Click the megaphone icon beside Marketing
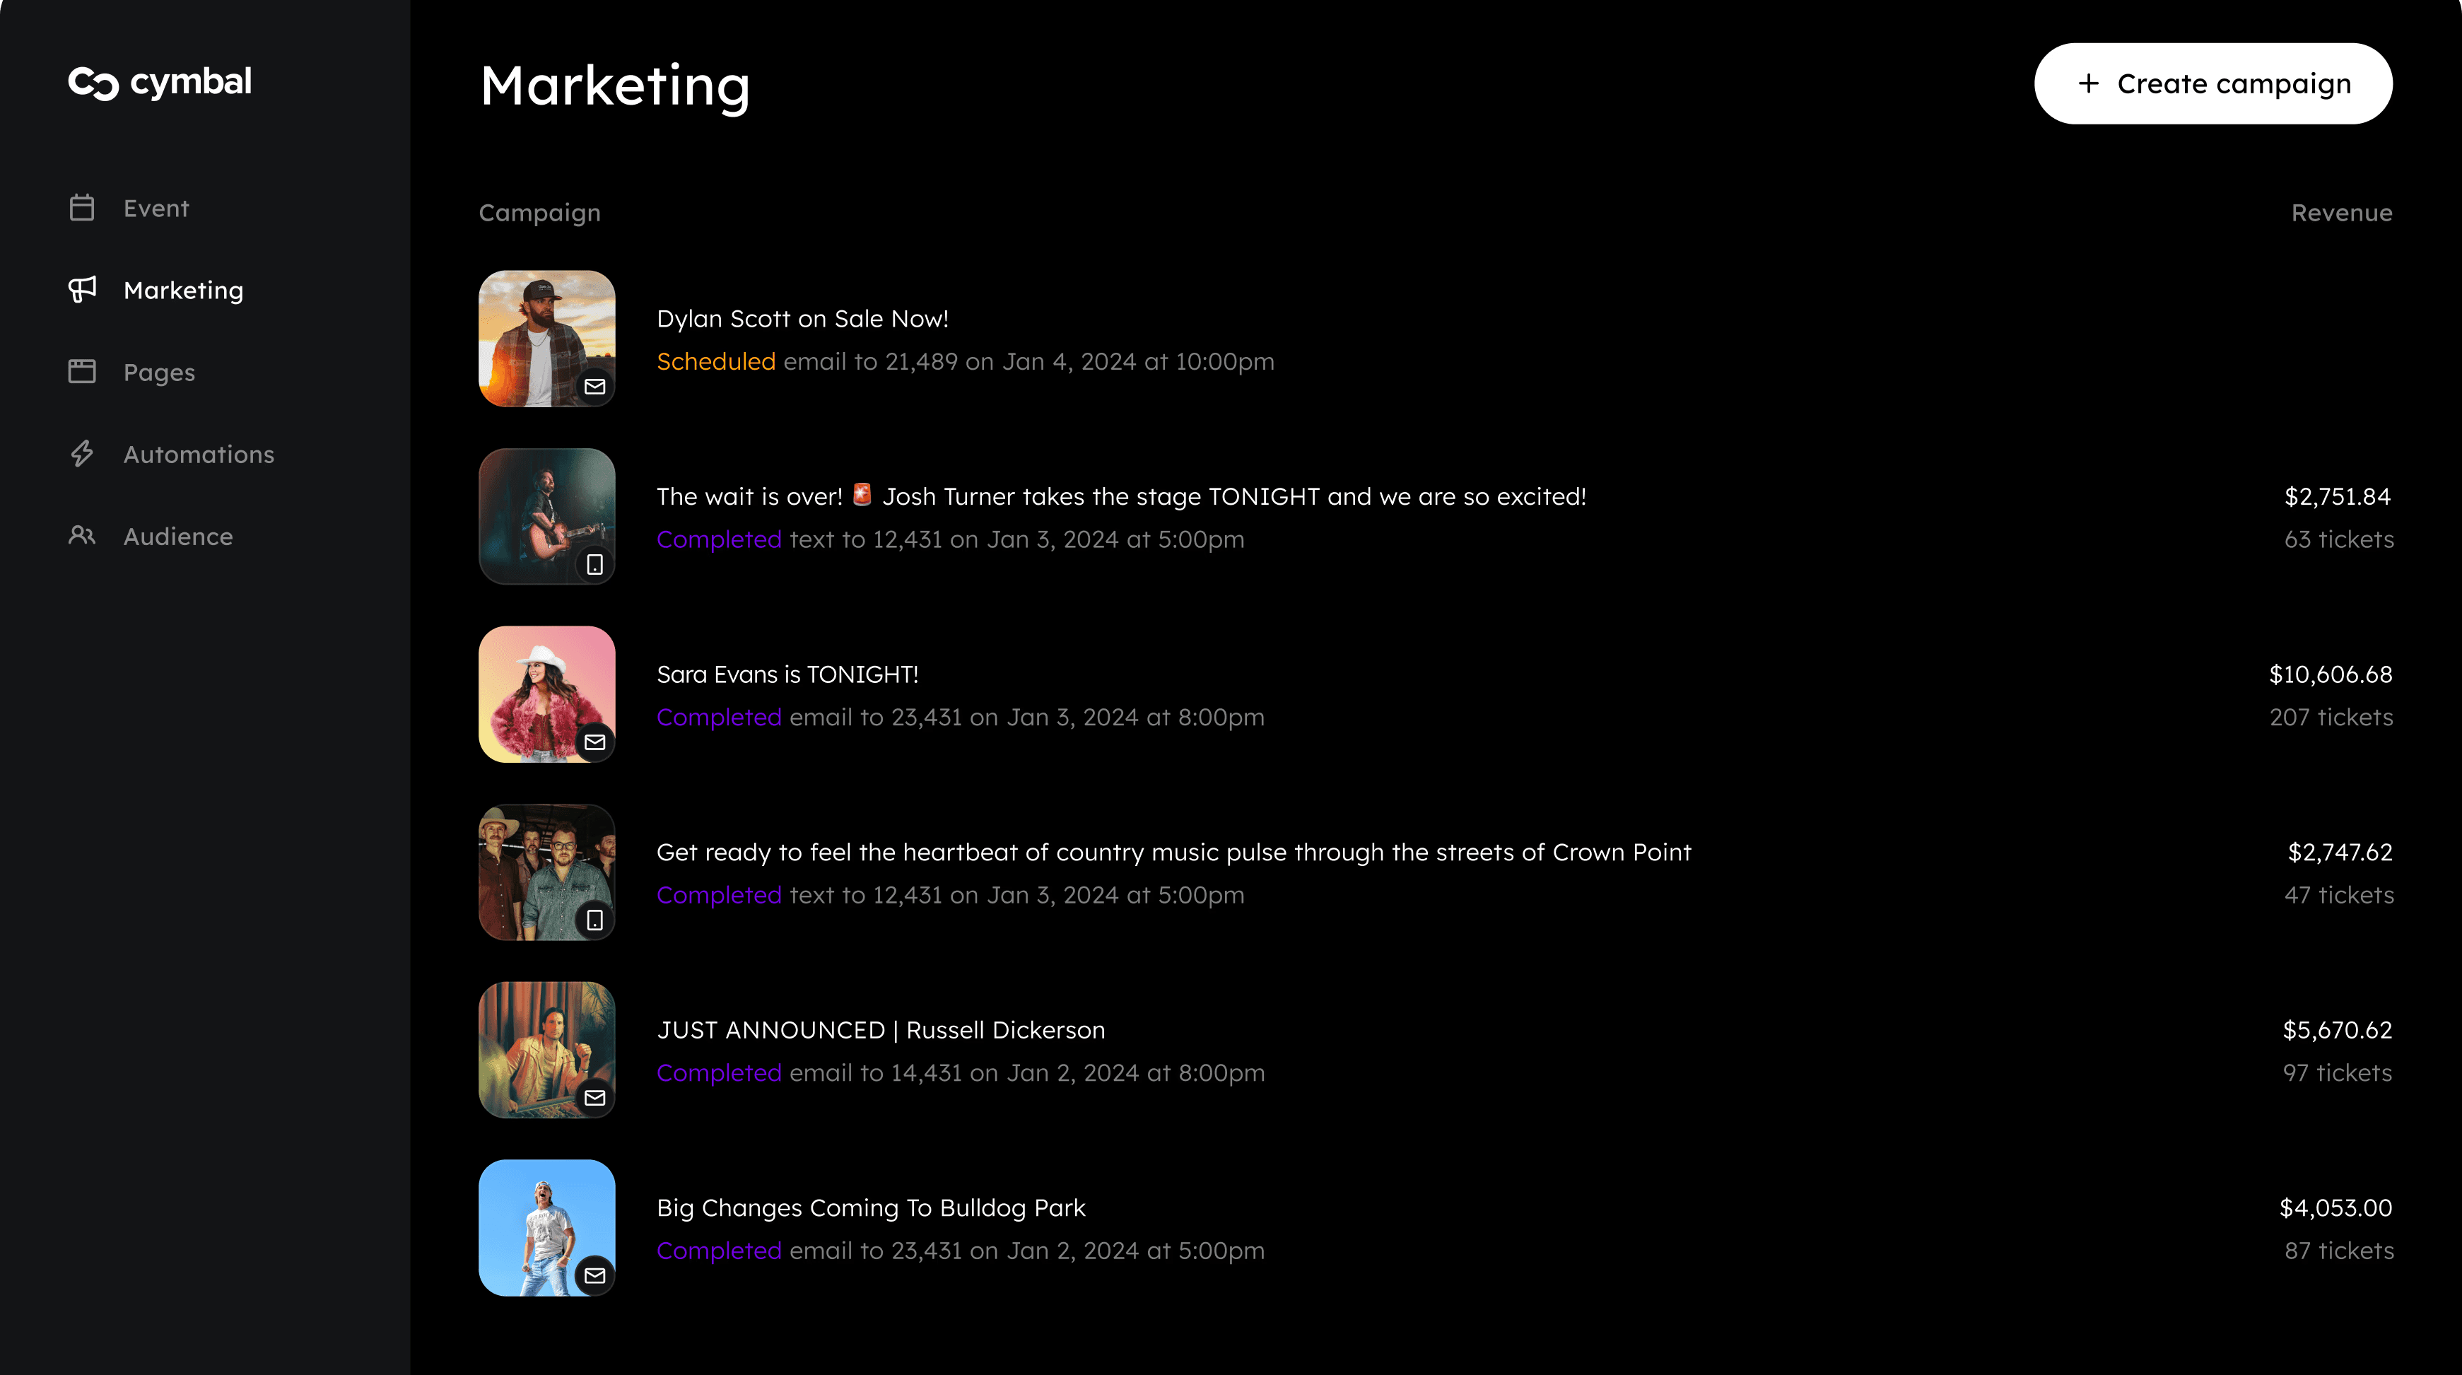 coord(82,290)
